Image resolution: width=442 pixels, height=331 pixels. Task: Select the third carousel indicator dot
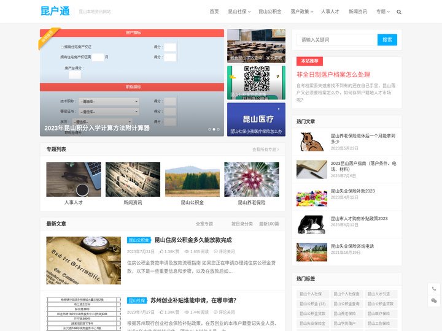pyautogui.click(x=218, y=129)
